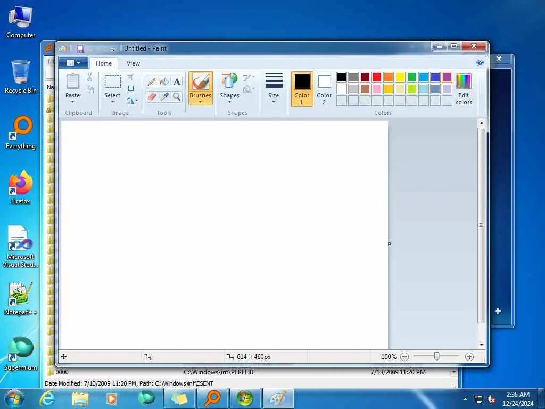Image resolution: width=545 pixels, height=409 pixels.
Task: Click the Zoom in plus button
Action: 469,356
